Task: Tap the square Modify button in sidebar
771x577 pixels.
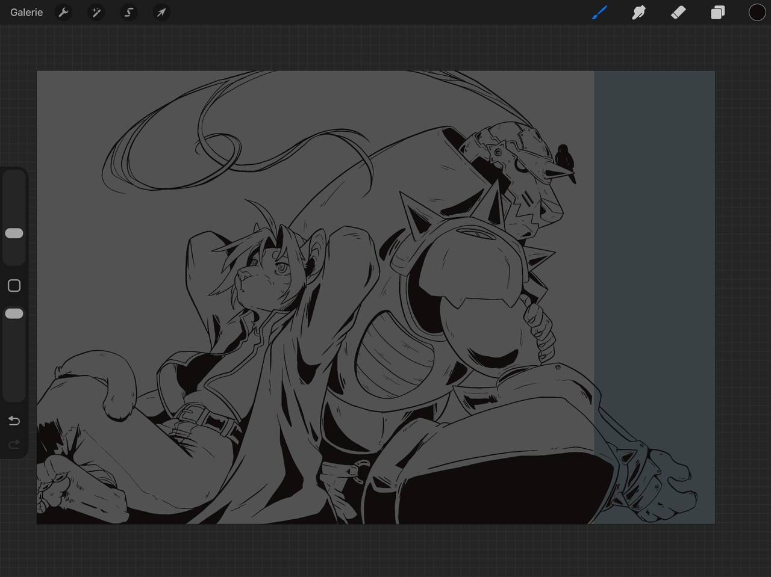Action: (14, 286)
